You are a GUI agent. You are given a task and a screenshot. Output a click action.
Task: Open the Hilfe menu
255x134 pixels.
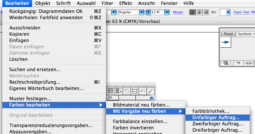click(189, 3)
